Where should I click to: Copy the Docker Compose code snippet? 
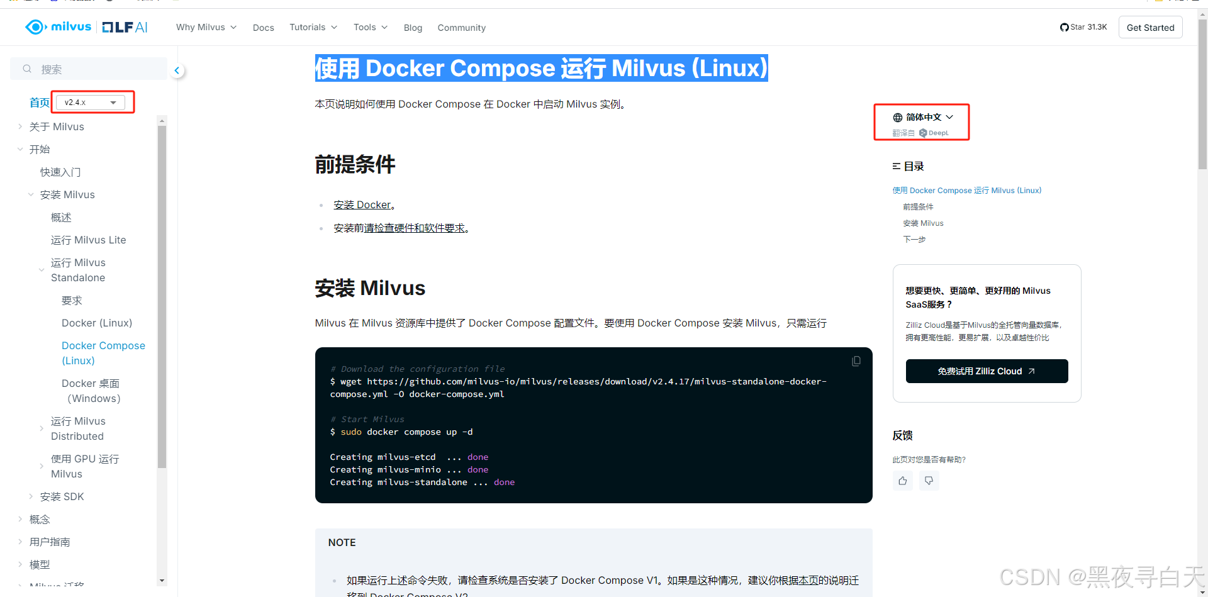856,360
